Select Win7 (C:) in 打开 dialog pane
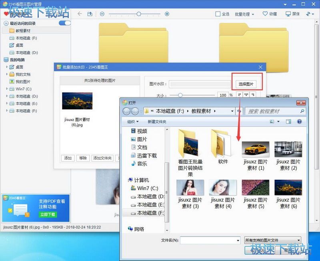Image resolution: width=320 pixels, height=261 pixels. tap(145, 188)
